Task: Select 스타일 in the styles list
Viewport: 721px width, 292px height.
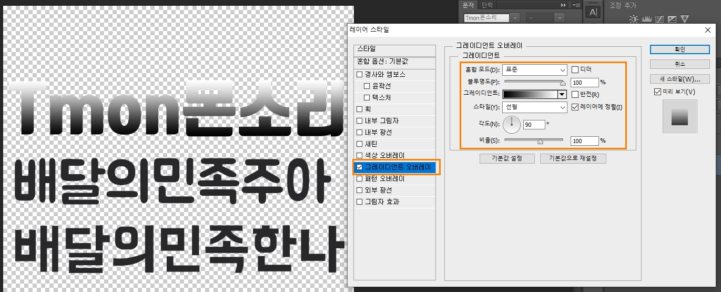Action: [x=394, y=49]
